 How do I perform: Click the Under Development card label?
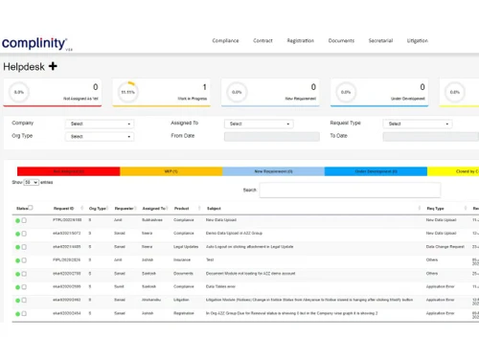click(x=408, y=99)
